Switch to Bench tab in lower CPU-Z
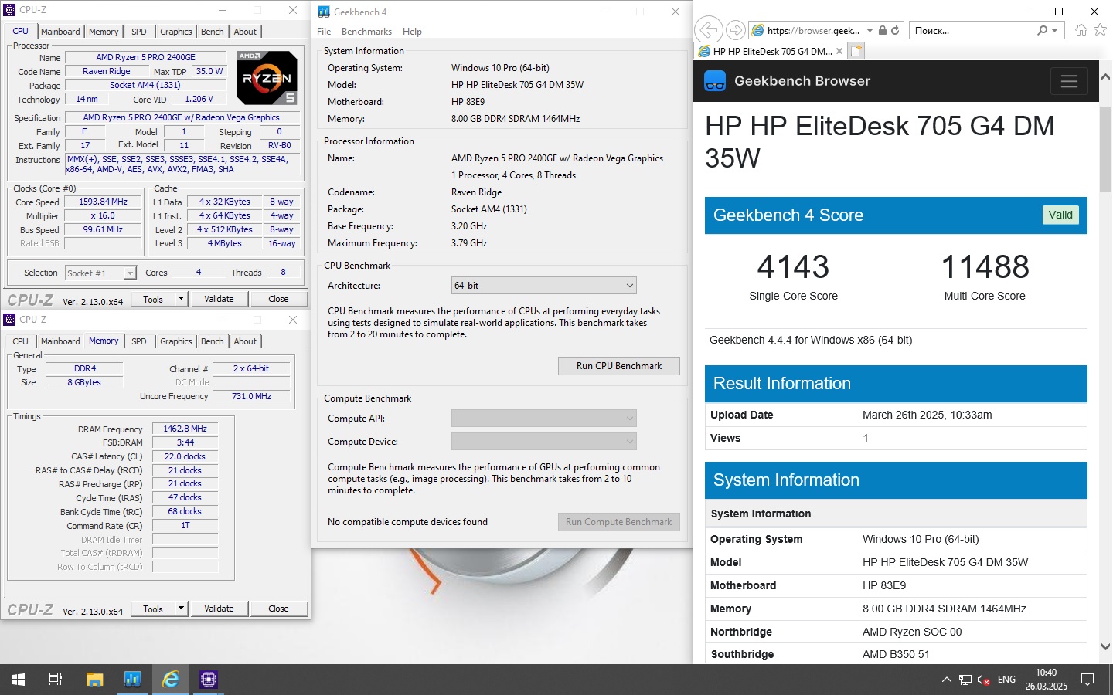 (x=213, y=341)
